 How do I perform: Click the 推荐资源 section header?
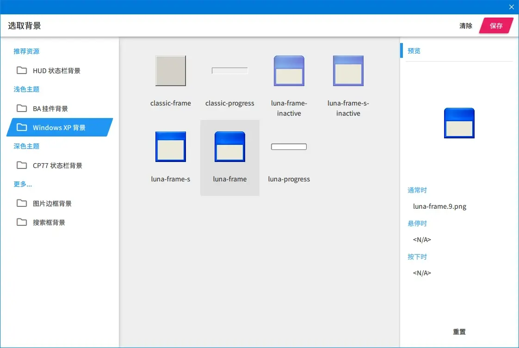[x=26, y=51]
